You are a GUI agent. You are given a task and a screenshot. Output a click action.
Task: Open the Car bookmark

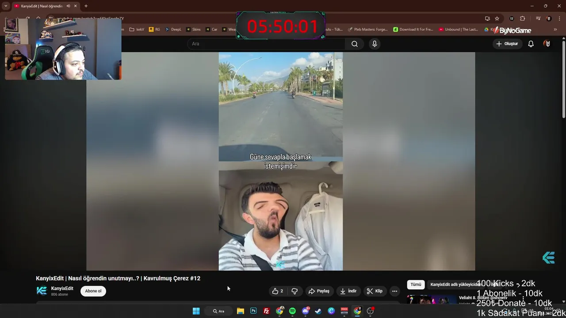(x=211, y=30)
